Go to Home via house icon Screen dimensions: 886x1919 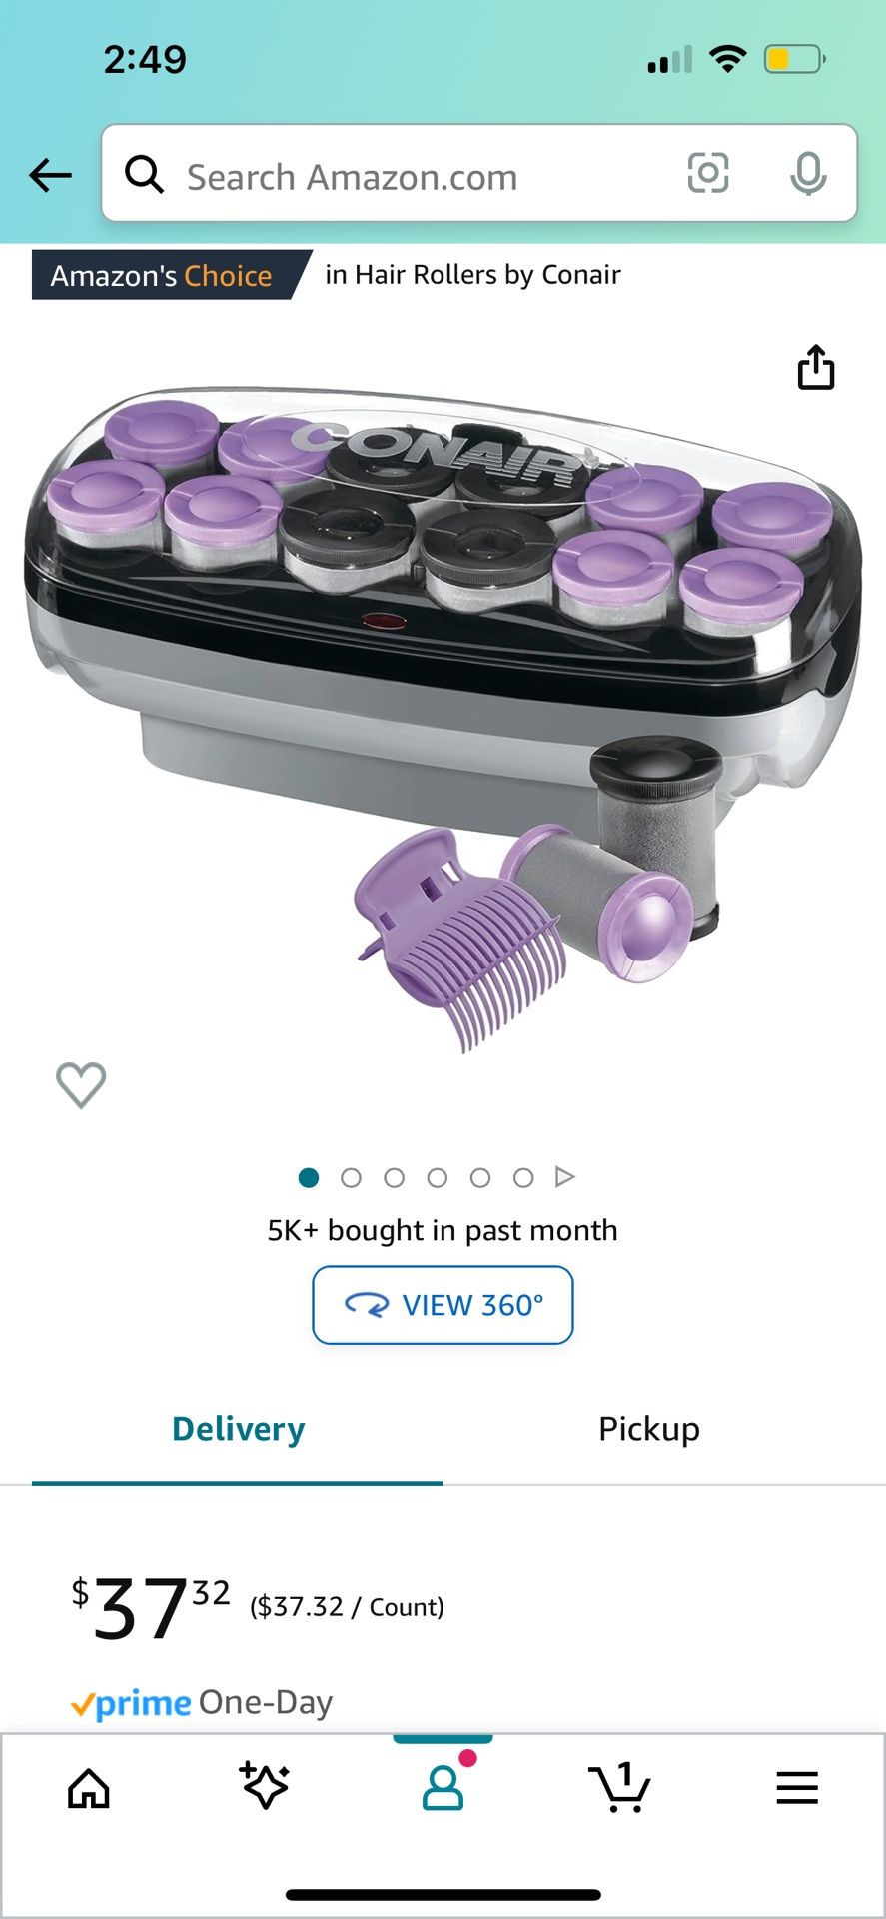pos(89,1788)
